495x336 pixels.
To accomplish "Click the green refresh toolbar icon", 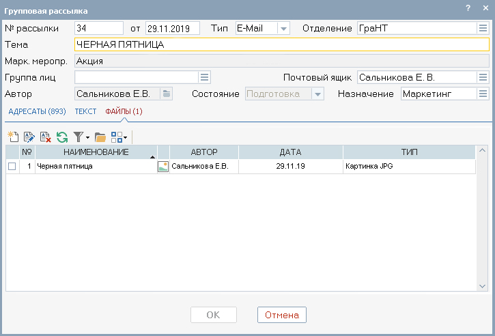I will click(x=62, y=137).
